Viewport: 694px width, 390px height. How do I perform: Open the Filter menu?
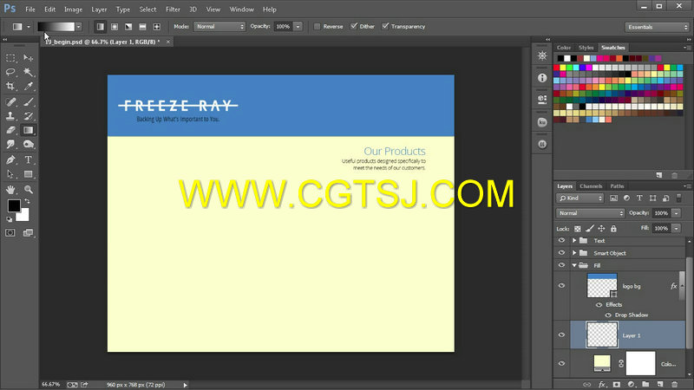pos(173,10)
